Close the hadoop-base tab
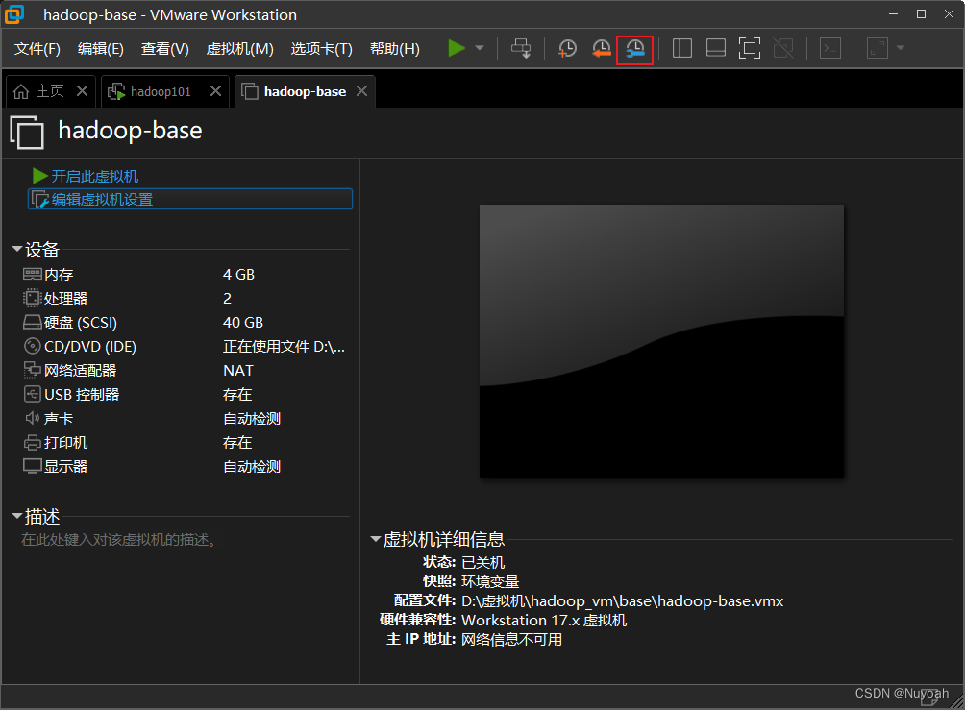The width and height of the screenshot is (965, 710). pos(361,91)
